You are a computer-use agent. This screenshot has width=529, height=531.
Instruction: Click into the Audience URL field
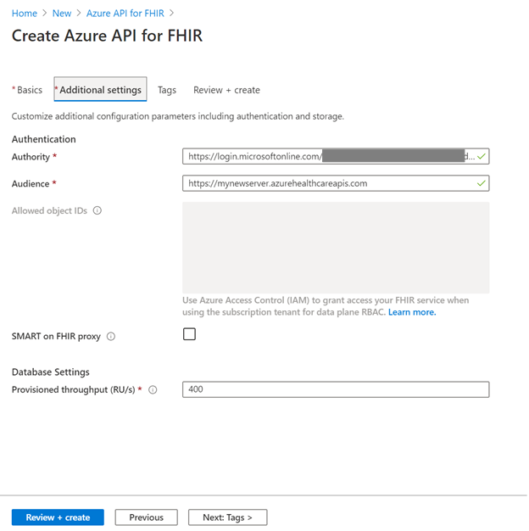[x=336, y=183]
